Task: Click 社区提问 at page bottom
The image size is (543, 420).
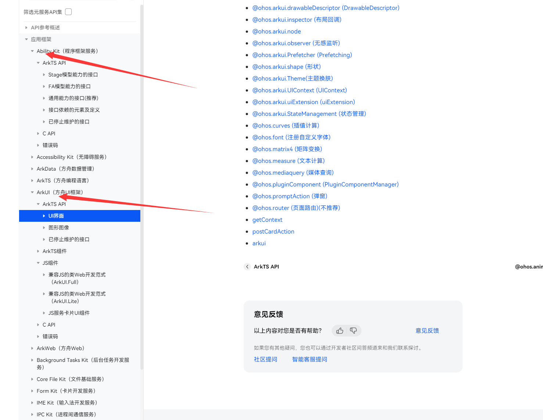Action: [x=265, y=359]
